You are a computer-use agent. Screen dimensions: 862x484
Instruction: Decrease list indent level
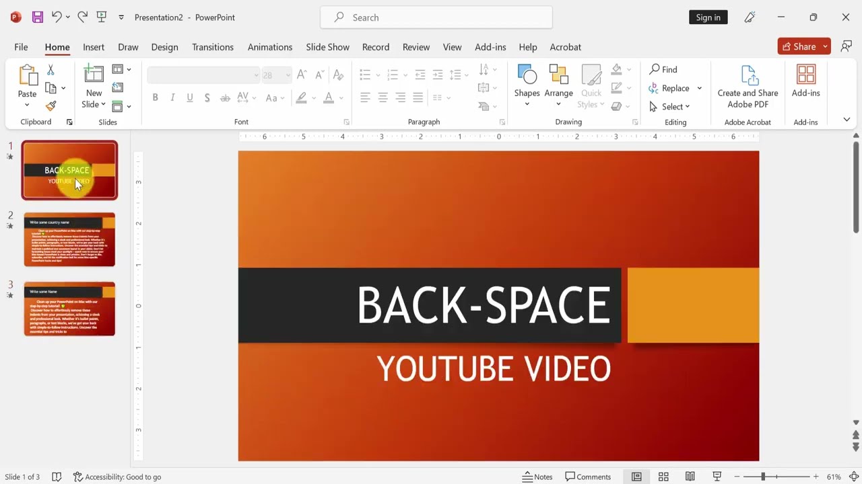point(420,75)
